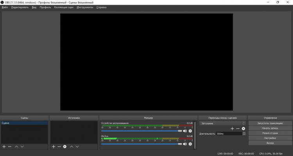The width and height of the screenshot is (293, 156).
Task: Remove selected scene with minus icon
Action: pyautogui.click(x=10, y=147)
